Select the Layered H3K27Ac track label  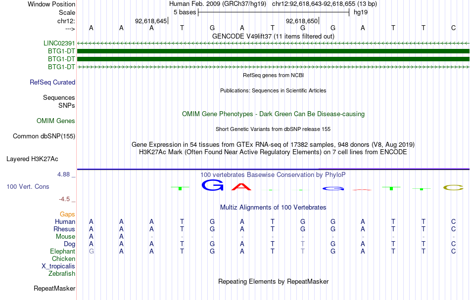[32, 159]
